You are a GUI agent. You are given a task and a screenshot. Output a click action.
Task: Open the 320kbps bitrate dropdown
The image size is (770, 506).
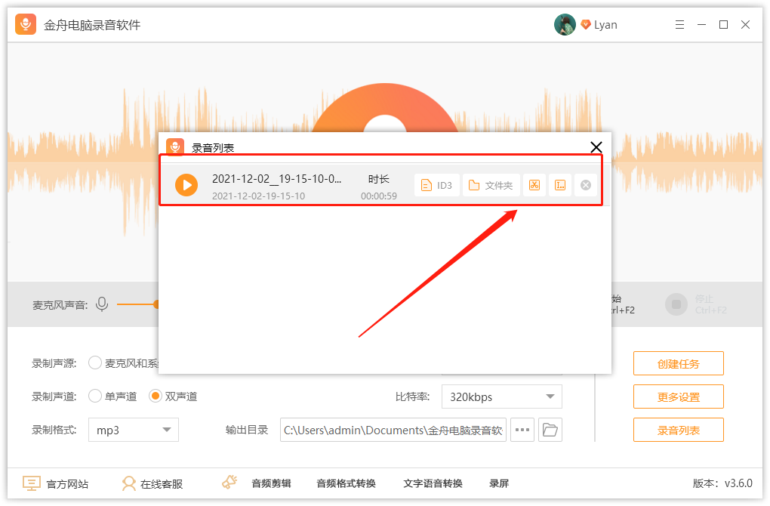(501, 396)
